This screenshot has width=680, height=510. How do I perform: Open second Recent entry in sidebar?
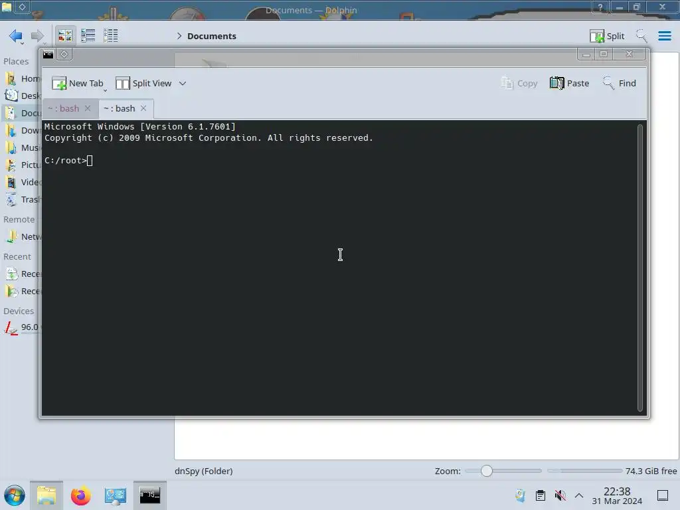[x=23, y=292]
